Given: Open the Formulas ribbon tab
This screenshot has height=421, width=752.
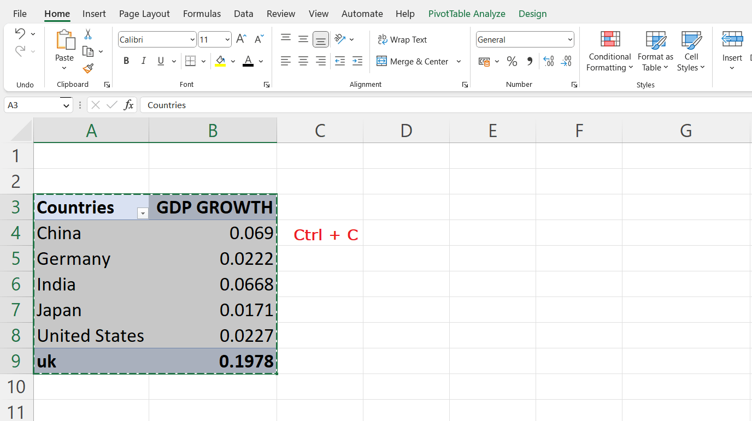Looking at the screenshot, I should point(202,14).
